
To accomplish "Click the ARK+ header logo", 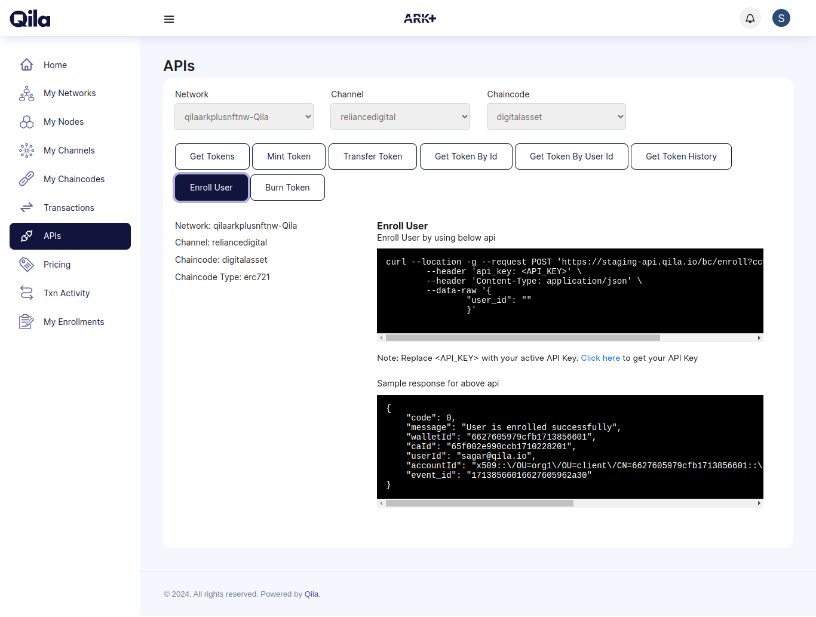I will point(420,19).
